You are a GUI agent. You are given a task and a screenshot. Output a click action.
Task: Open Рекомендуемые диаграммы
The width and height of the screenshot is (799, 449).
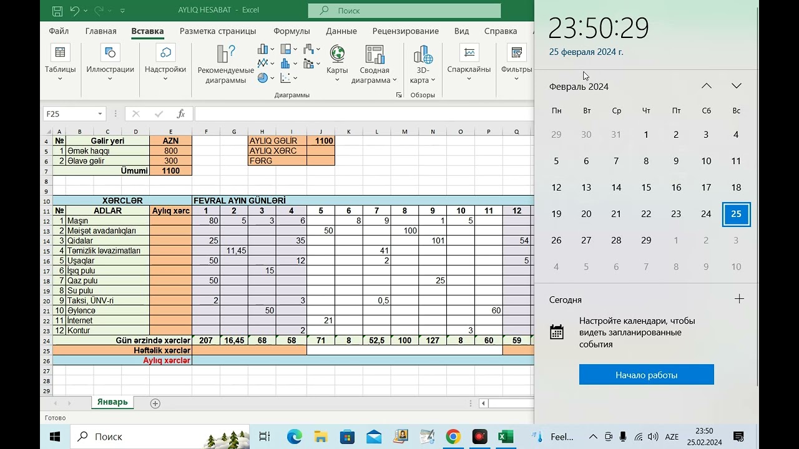226,64
